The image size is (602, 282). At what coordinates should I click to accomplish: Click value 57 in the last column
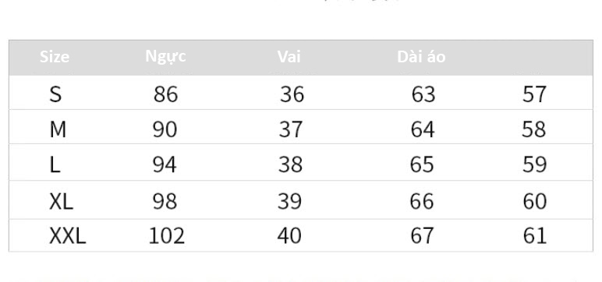click(x=534, y=94)
